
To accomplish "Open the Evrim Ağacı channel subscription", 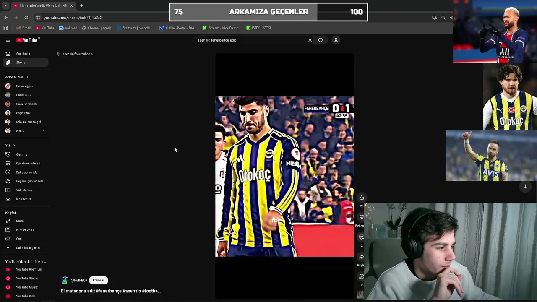I will coord(25,86).
